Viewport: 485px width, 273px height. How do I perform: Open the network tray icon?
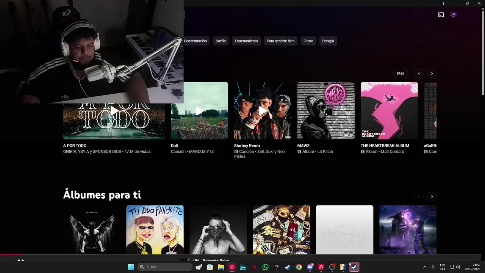click(x=452, y=267)
